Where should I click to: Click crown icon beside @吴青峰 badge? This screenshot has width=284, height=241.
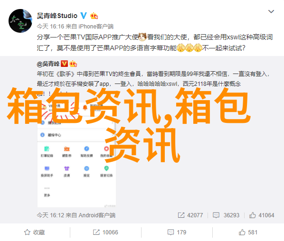pyautogui.click(x=73, y=64)
